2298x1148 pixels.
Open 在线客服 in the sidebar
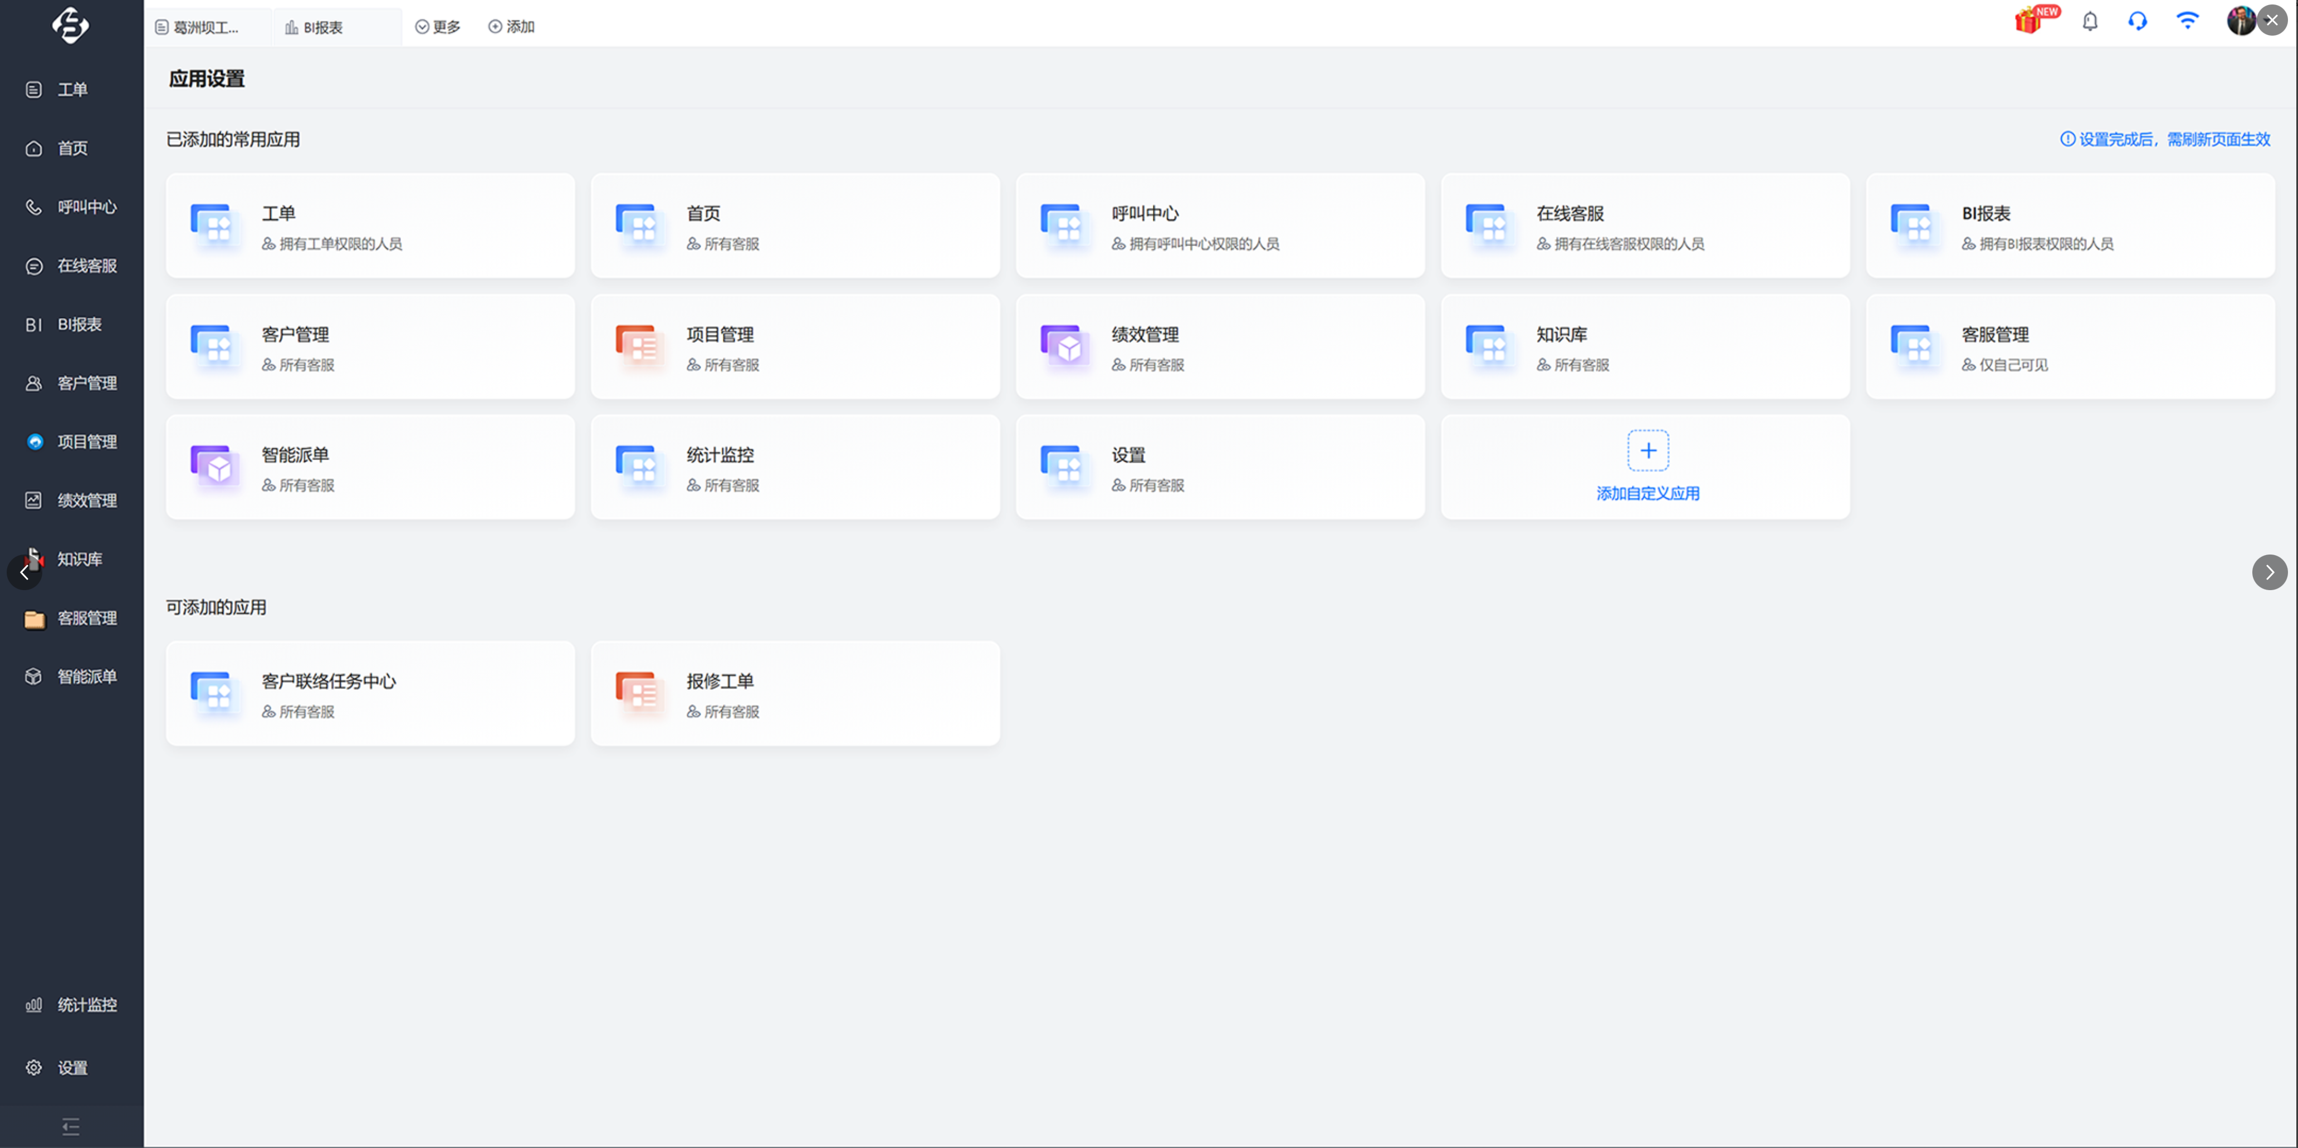[x=71, y=266]
